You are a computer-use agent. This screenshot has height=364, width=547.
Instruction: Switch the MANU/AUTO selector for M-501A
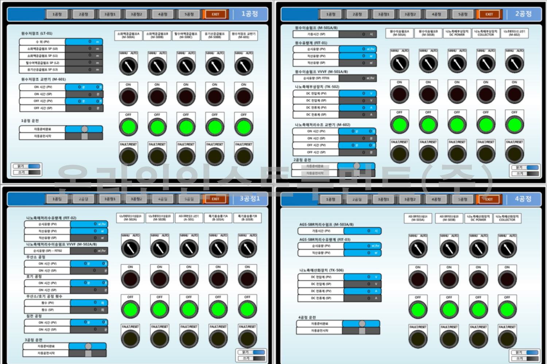(399, 63)
